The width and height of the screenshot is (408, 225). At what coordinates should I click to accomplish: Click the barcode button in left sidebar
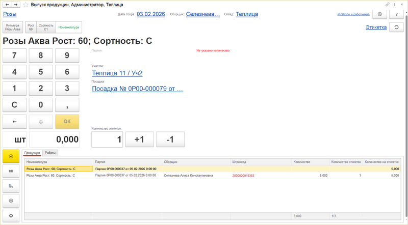[x=11, y=171]
